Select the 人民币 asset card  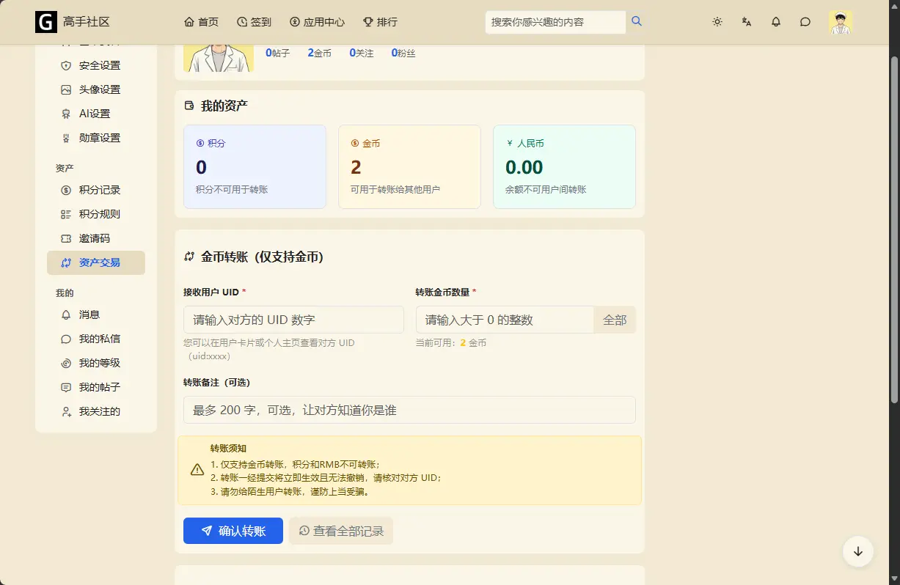(x=564, y=166)
